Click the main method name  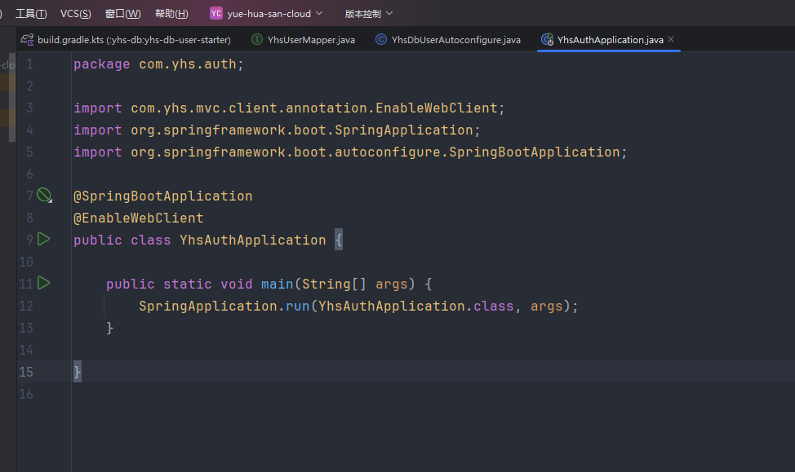click(277, 285)
